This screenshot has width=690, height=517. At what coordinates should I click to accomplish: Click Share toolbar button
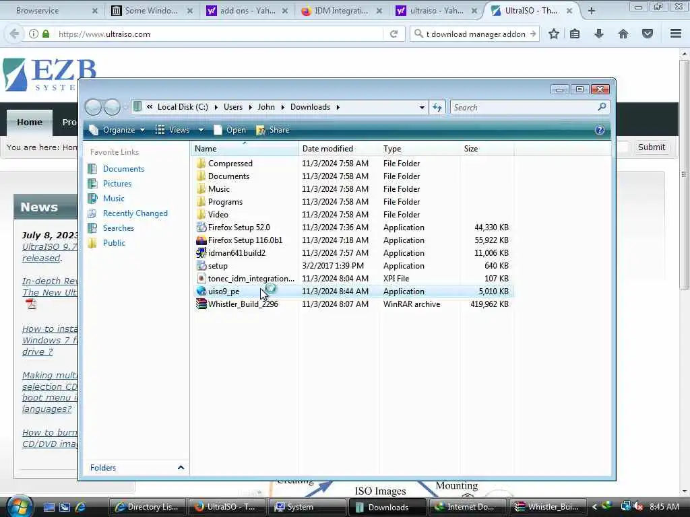(273, 130)
